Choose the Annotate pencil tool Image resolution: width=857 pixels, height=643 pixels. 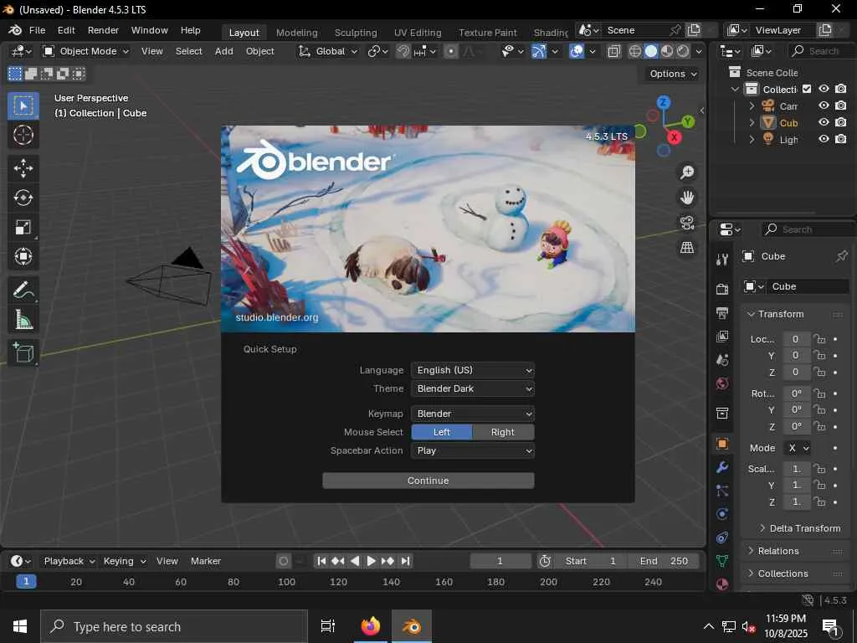pos(23,290)
